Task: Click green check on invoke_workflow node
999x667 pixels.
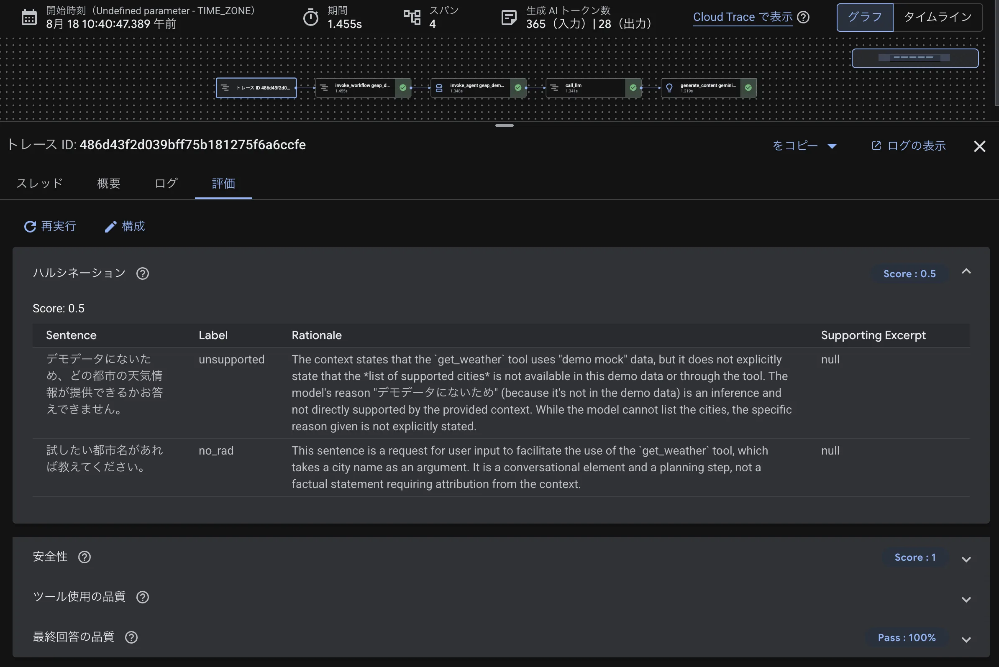Action: 402,88
